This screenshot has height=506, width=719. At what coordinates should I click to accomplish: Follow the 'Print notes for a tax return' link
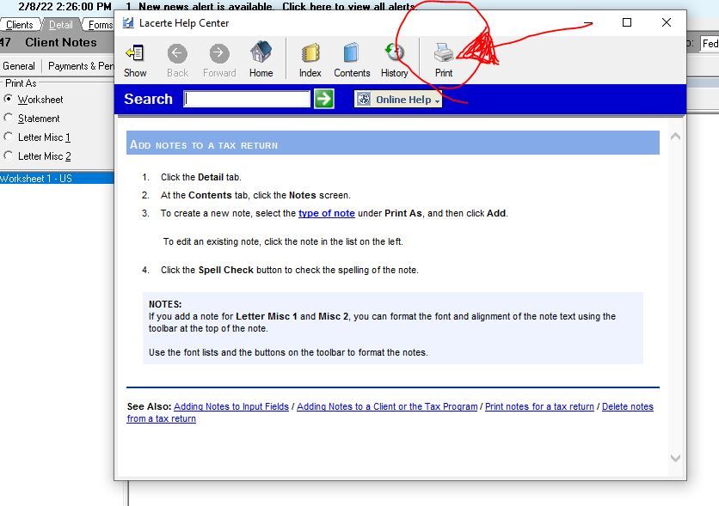pos(539,406)
